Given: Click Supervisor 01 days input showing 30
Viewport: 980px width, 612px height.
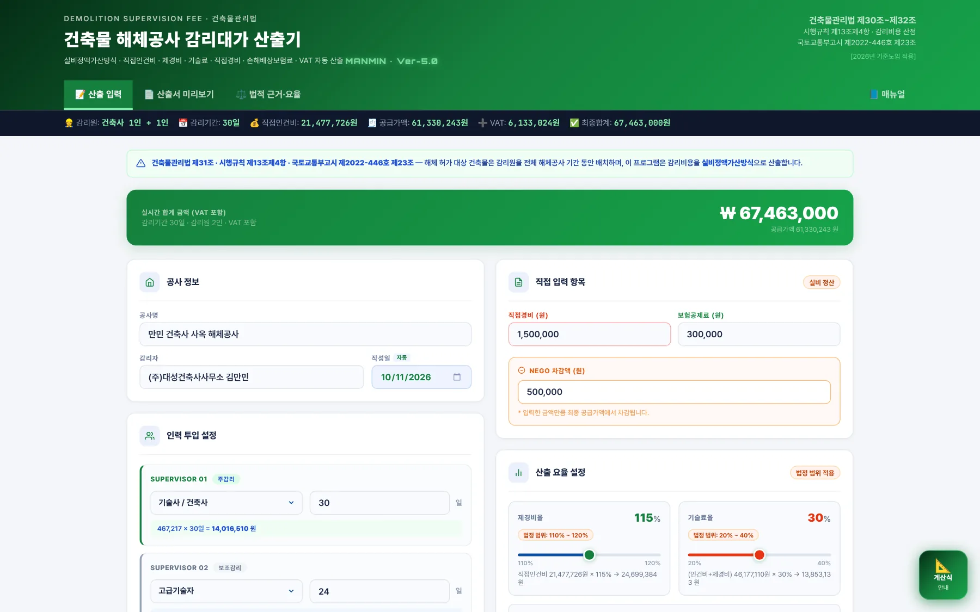Looking at the screenshot, I should click(x=379, y=503).
